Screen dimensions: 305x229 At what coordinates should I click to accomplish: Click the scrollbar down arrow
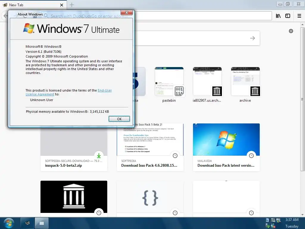[302, 215]
